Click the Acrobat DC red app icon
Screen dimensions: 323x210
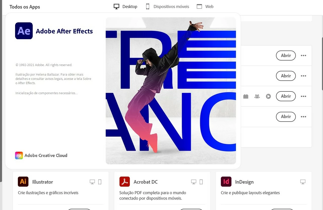click(x=125, y=182)
